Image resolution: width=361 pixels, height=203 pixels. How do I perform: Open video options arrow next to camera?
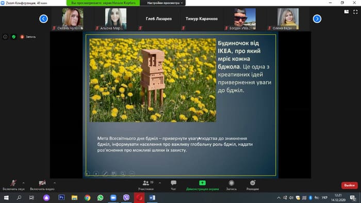point(55,183)
